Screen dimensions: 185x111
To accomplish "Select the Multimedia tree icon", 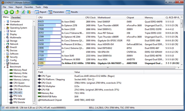I will (8, 38).
